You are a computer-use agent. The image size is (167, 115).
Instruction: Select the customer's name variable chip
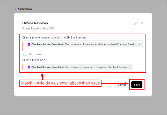click(x=79, y=67)
